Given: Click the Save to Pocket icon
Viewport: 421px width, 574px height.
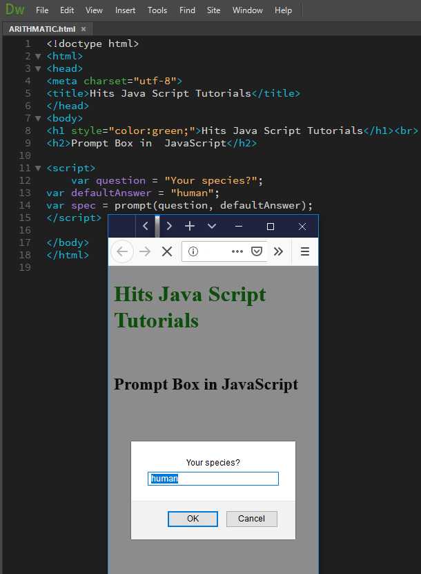Looking at the screenshot, I should [257, 251].
